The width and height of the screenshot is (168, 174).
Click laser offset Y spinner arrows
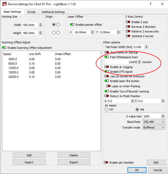pyautogui.click(x=119, y=32)
